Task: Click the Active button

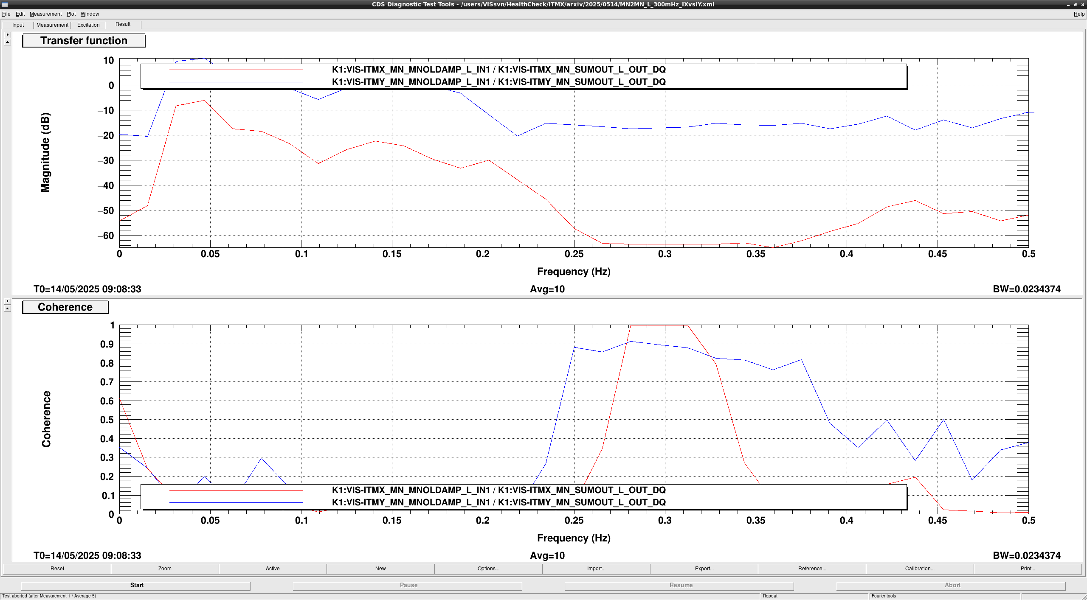Action: coord(273,569)
